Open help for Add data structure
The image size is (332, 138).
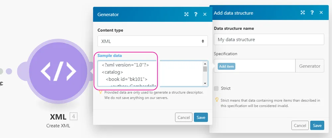[x=312, y=13]
